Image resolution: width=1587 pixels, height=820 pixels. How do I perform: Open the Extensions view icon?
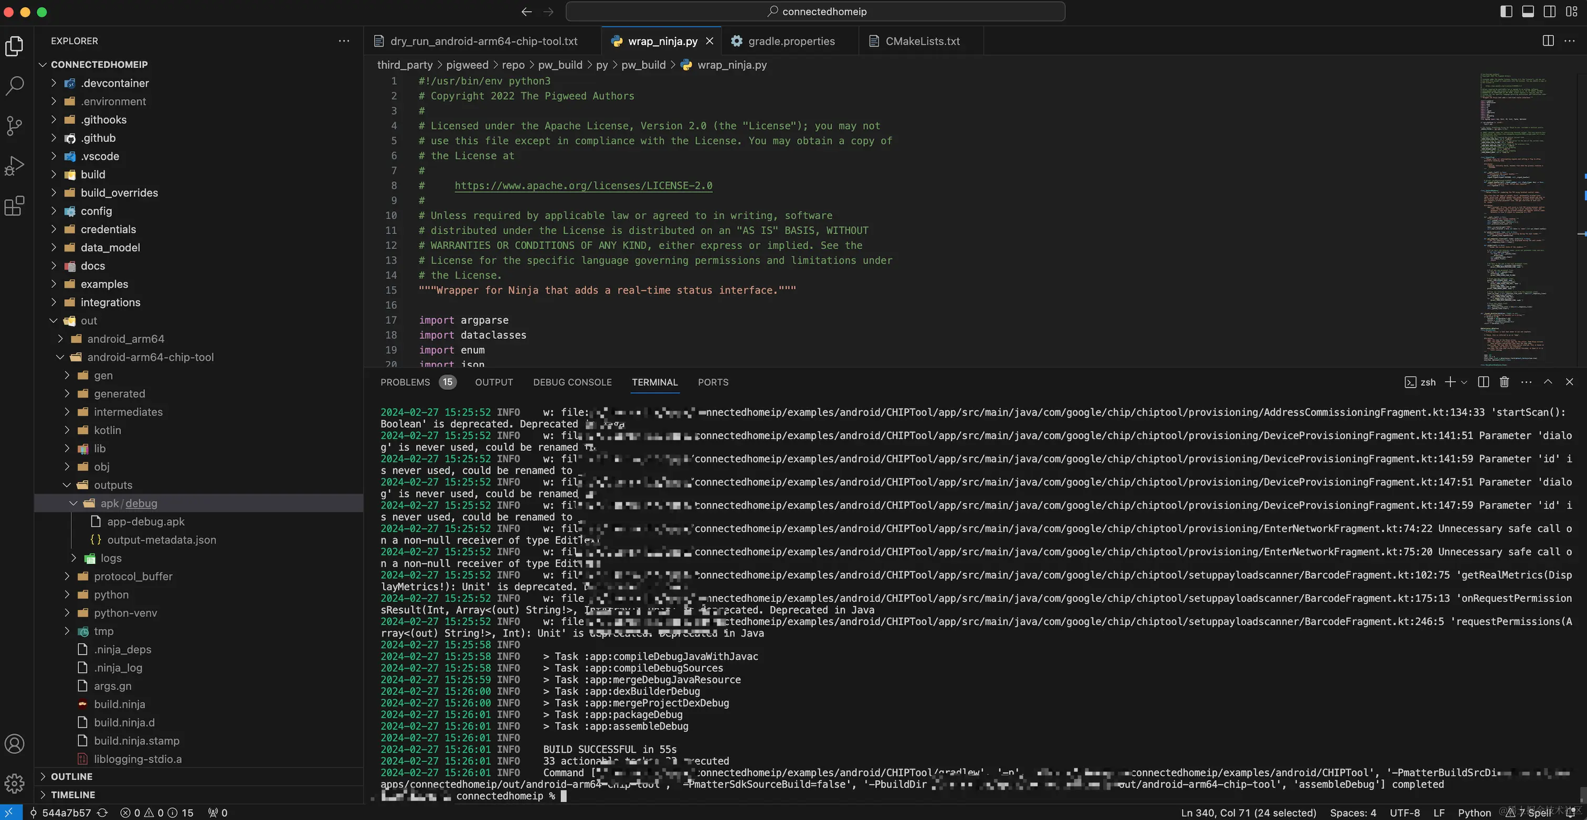coord(15,206)
